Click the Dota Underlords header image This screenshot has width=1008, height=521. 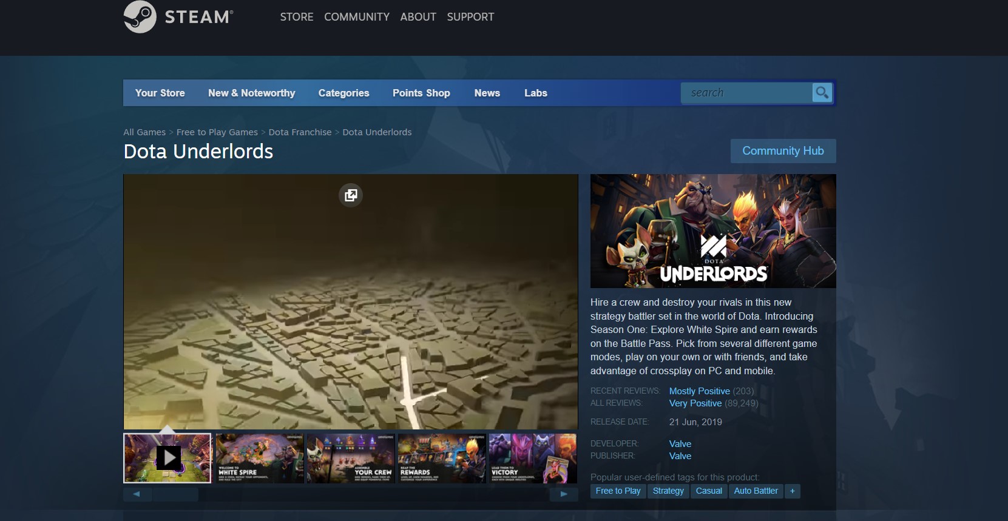click(x=713, y=231)
